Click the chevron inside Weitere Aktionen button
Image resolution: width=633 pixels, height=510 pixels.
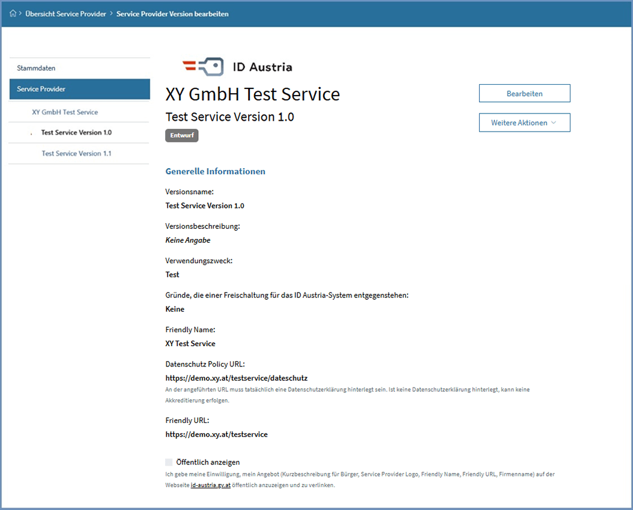tap(554, 122)
